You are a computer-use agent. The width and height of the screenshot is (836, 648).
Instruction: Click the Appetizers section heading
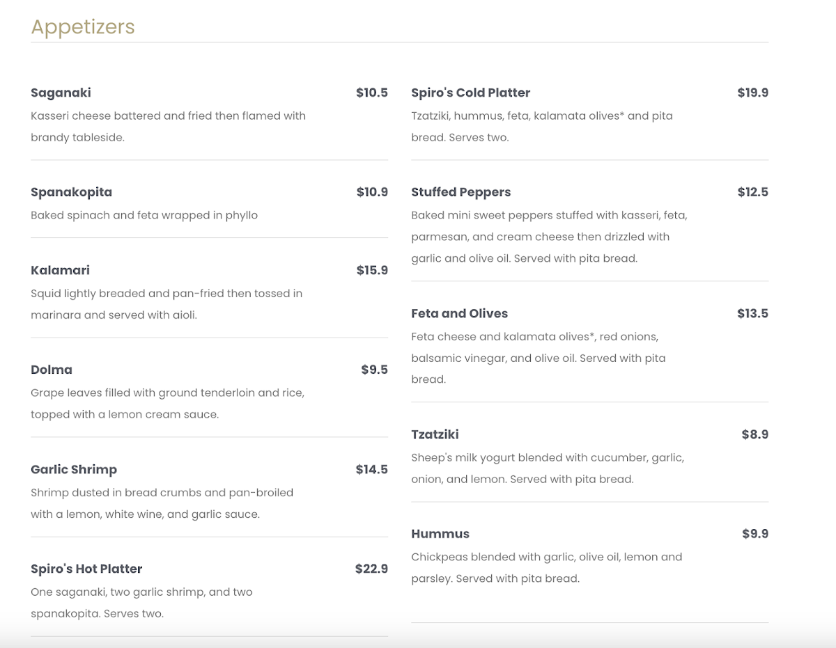[x=83, y=27]
